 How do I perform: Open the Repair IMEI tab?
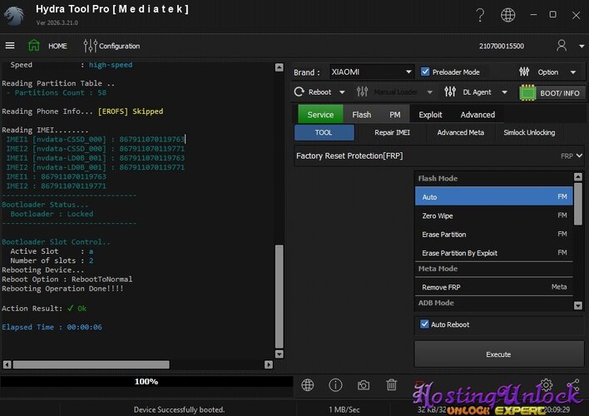point(392,133)
